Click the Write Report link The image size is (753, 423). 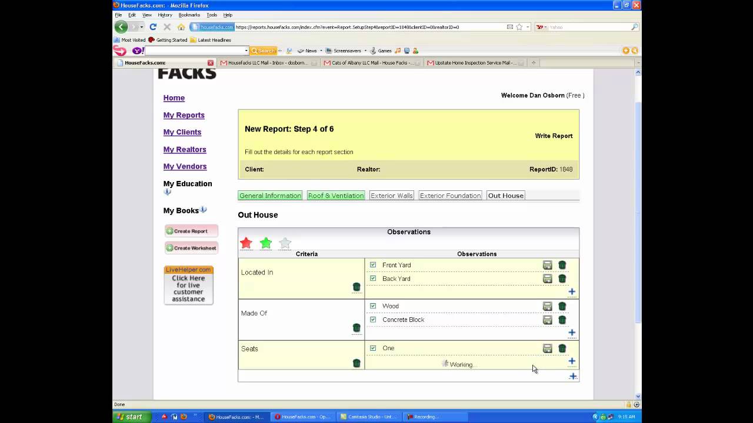[554, 136]
